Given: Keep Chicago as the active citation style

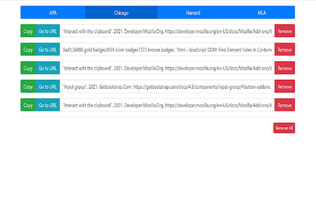Looking at the screenshot, I should pos(121,12).
